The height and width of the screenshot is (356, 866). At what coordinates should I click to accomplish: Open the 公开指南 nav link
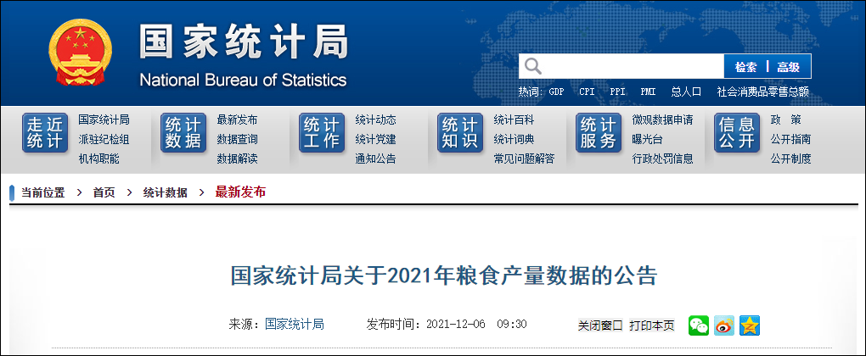(791, 139)
